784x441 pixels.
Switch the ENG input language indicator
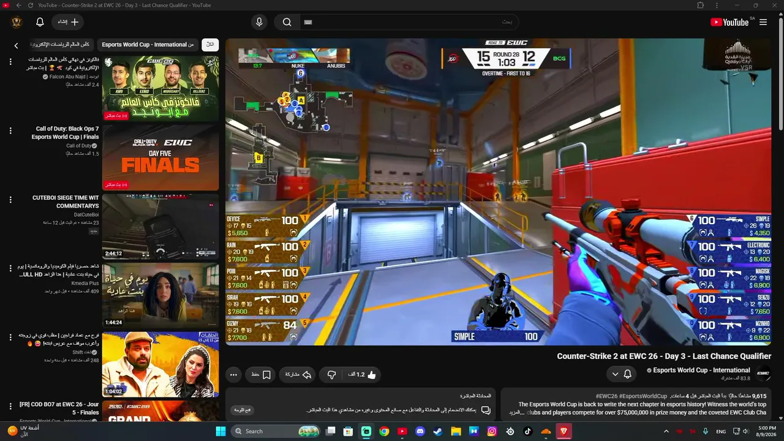point(722,431)
